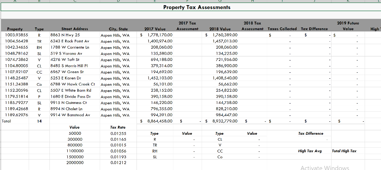Viewport: 381px width, 170px height.
Task: Click property number 1151.24388
Action: point(16,84)
